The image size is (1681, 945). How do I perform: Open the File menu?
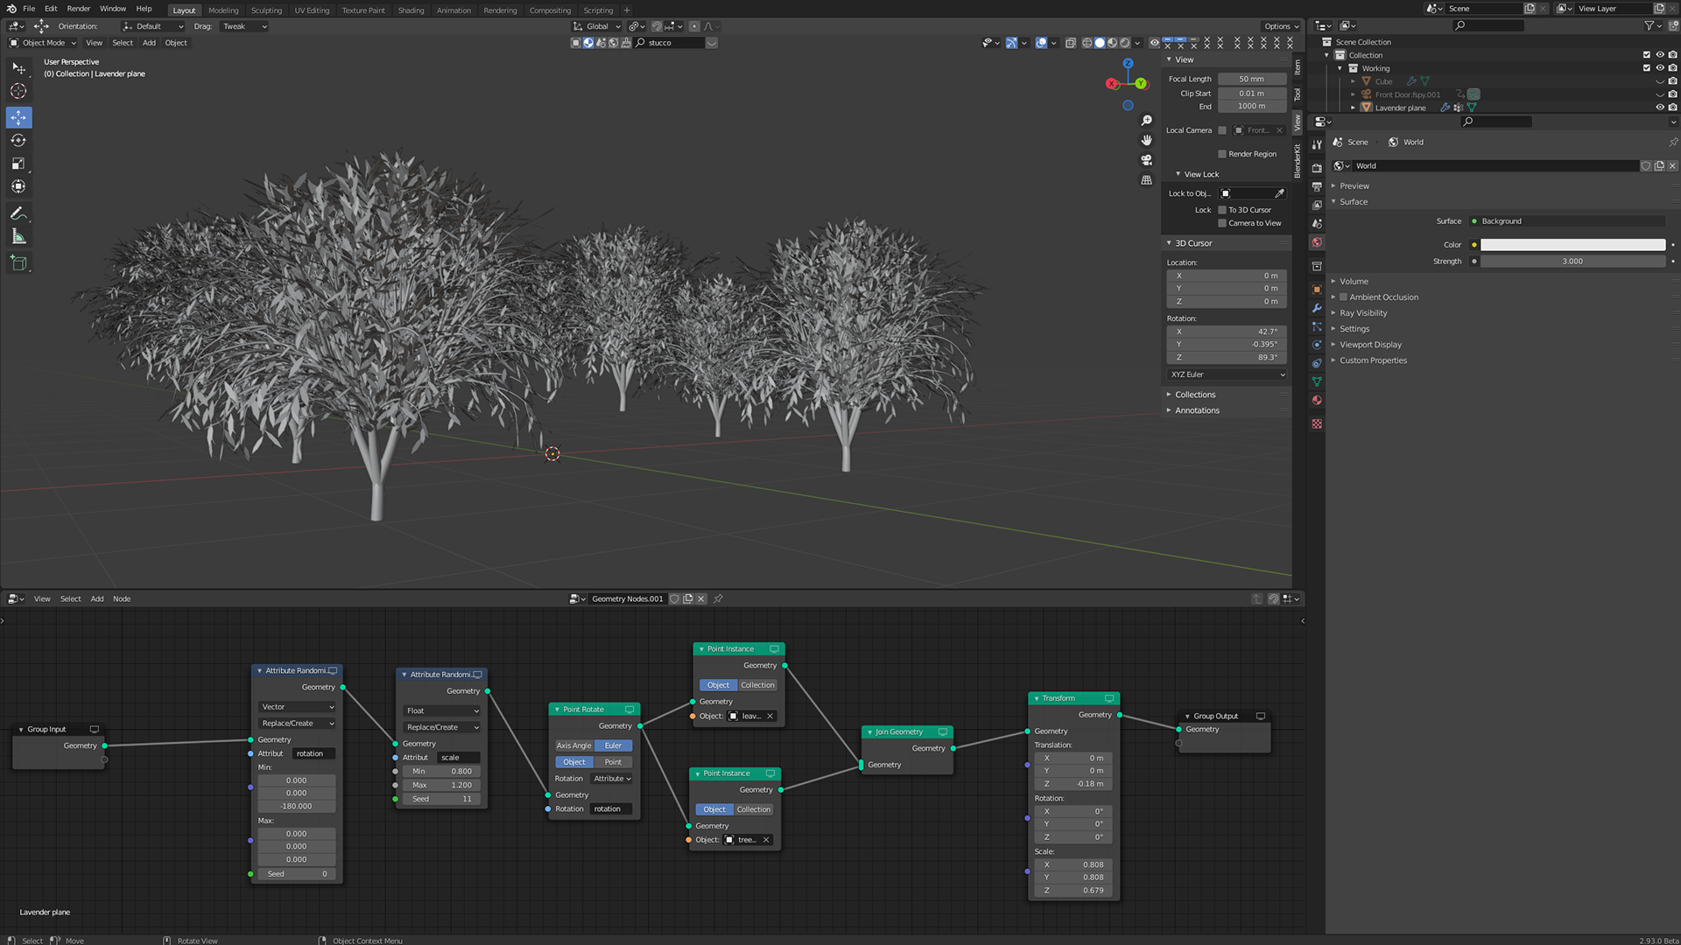29,9
